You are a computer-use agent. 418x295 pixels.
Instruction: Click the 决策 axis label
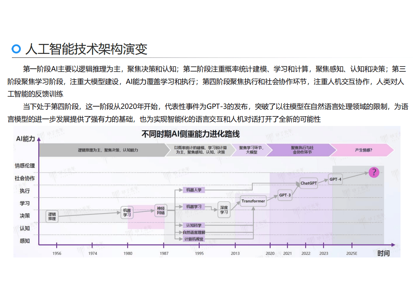(x=25, y=216)
